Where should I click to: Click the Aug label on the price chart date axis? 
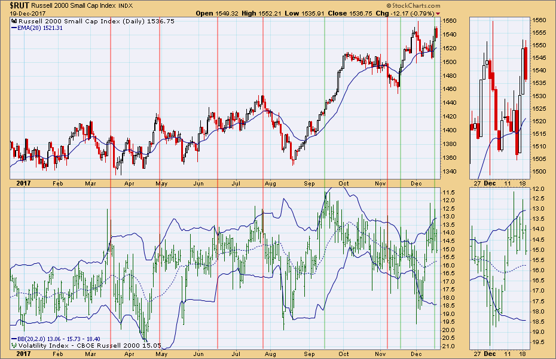[270, 184]
